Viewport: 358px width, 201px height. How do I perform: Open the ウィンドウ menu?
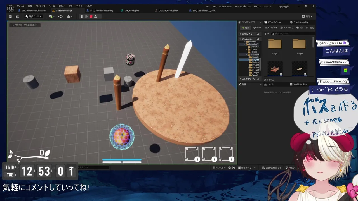click(41, 6)
